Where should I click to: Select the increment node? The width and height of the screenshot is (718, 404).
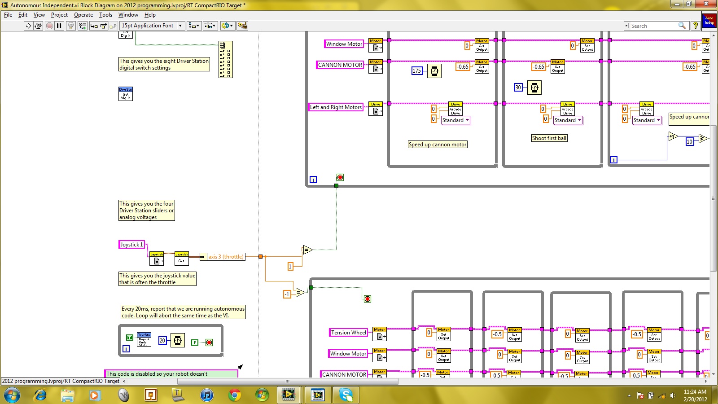coord(673,136)
